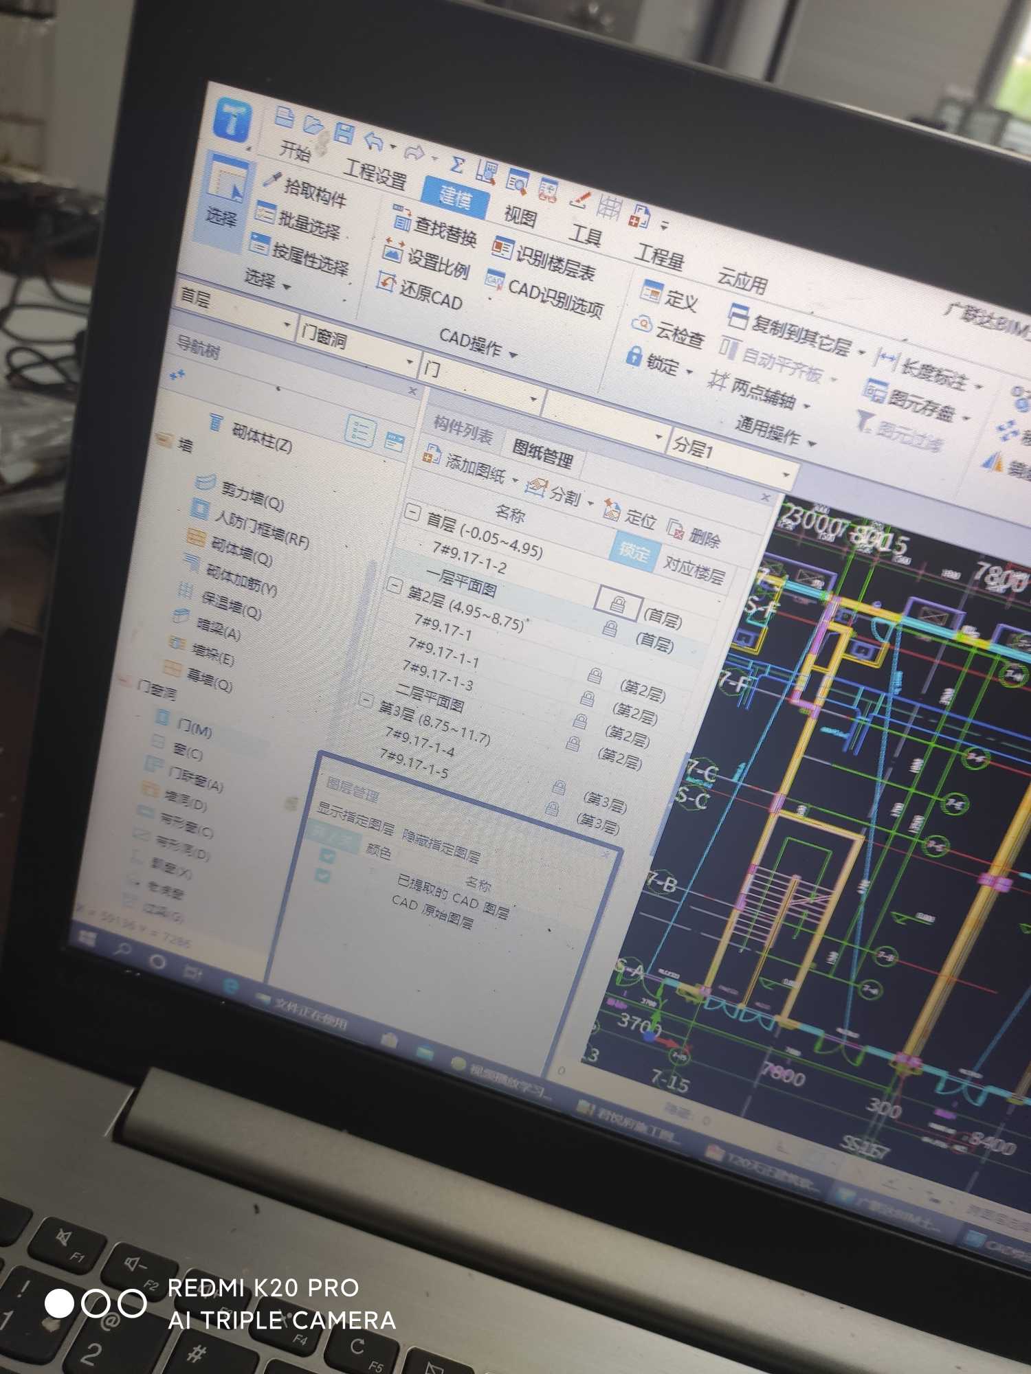Click the 定义 define tool
Viewport: 1031px width, 1374px height.
coord(669,295)
